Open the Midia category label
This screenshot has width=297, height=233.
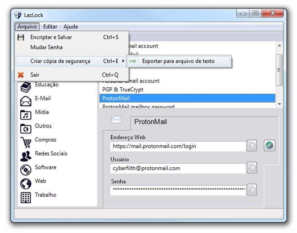(42, 112)
